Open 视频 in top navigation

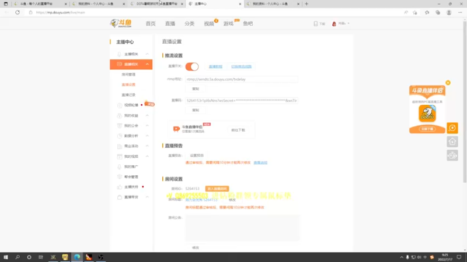point(209,23)
